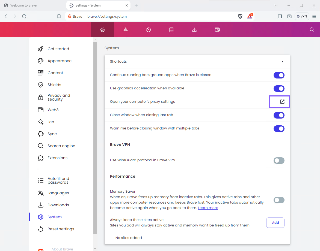Disable continue running background apps toggle
Viewport: 320px width, 251px height.
(x=279, y=75)
